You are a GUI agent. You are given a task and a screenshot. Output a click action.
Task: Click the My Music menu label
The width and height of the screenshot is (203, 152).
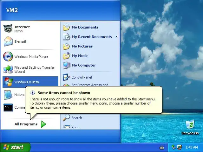pos(80,56)
